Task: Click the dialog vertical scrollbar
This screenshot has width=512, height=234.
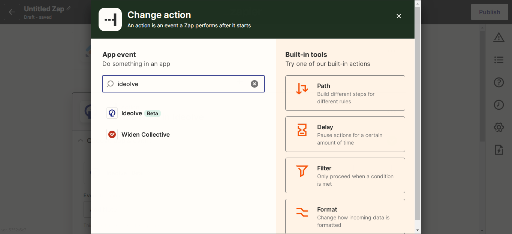Action: (418, 113)
